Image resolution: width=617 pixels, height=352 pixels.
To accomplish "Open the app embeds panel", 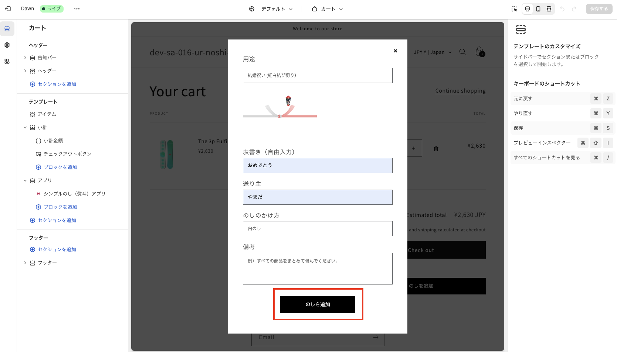I will click(x=7, y=61).
